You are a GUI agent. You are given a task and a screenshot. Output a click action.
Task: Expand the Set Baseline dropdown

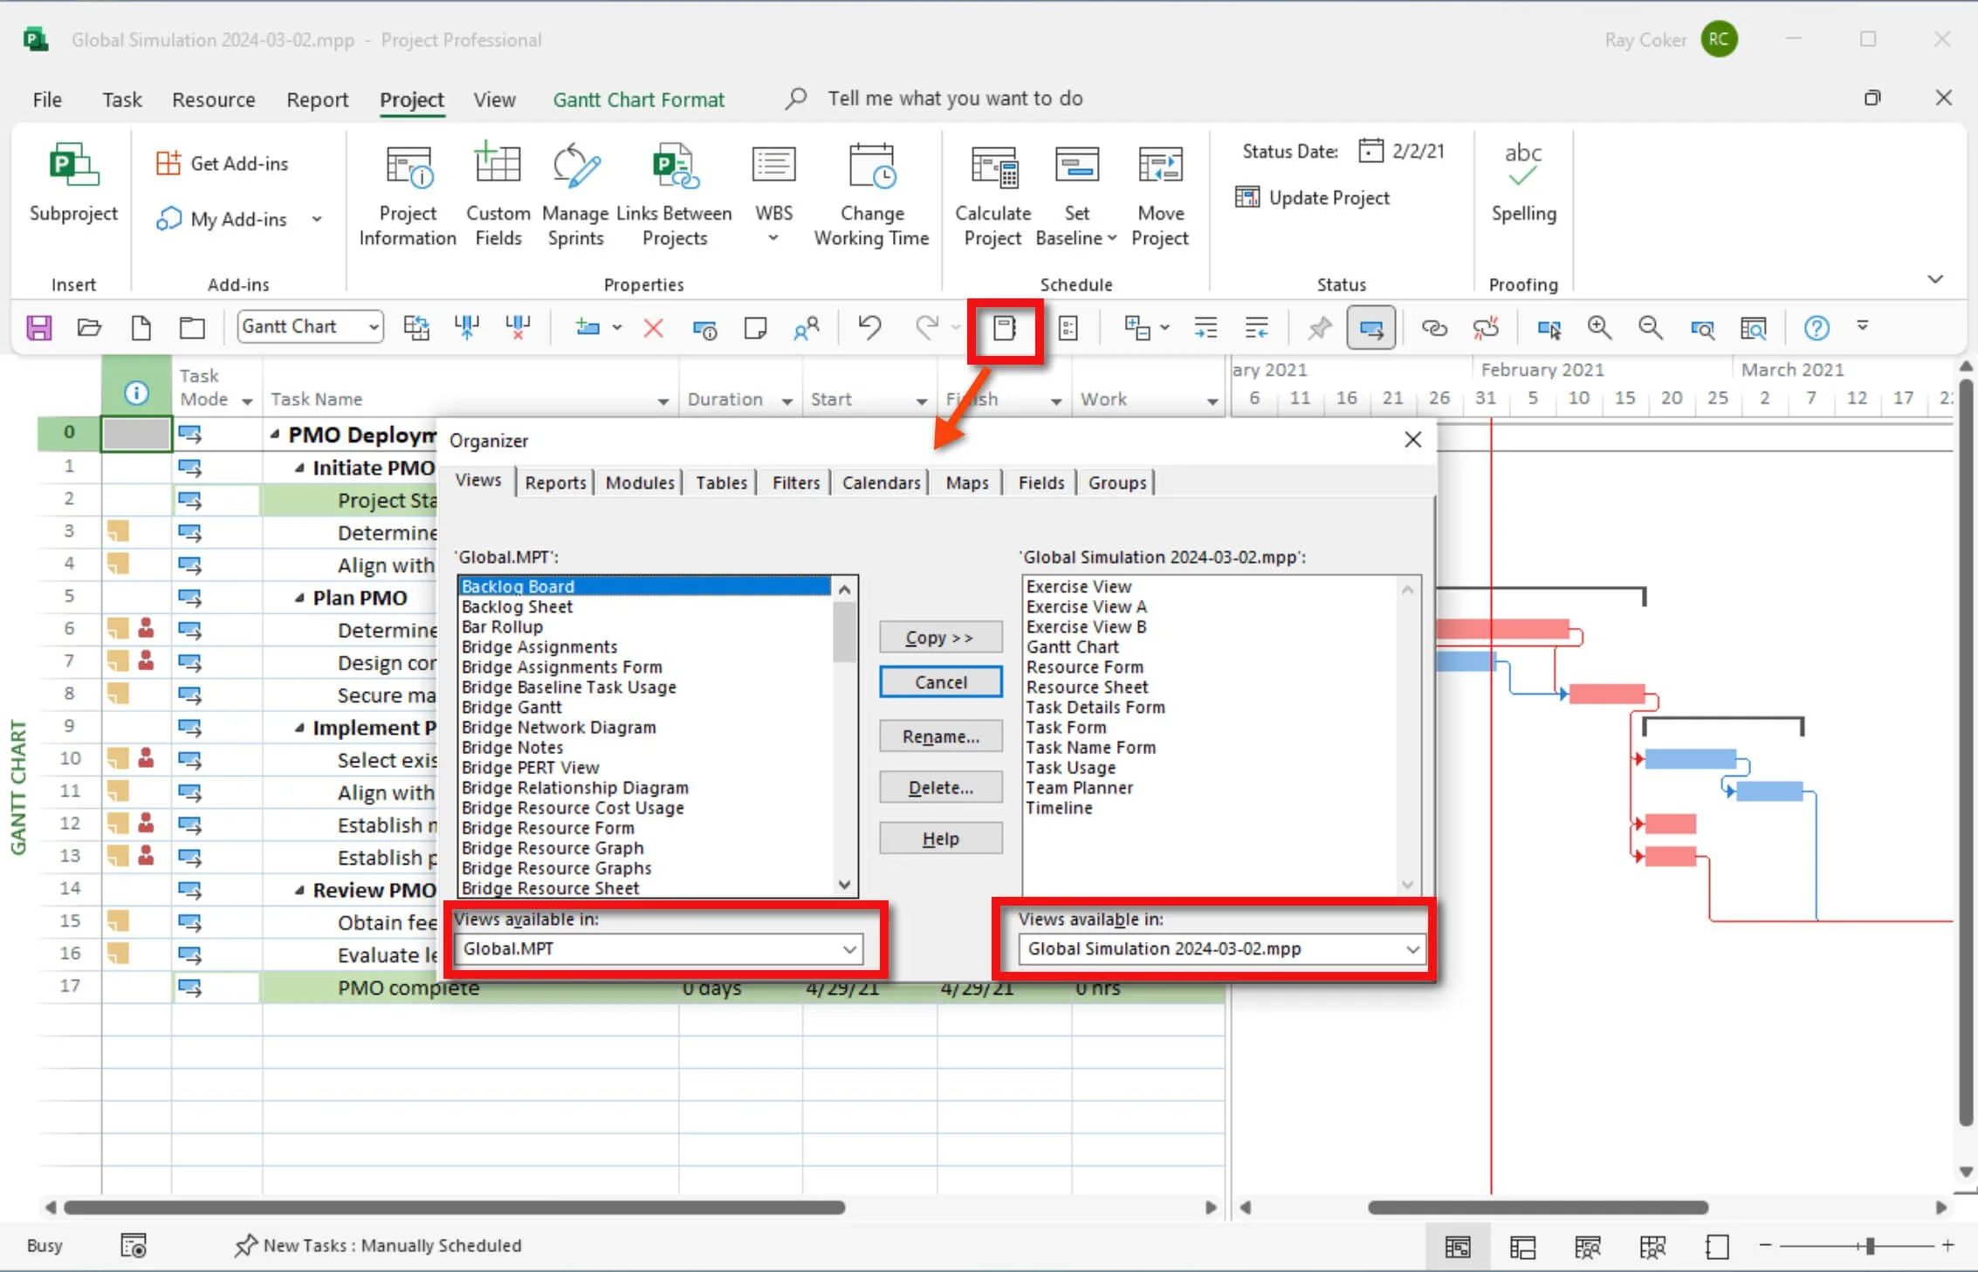(1112, 238)
